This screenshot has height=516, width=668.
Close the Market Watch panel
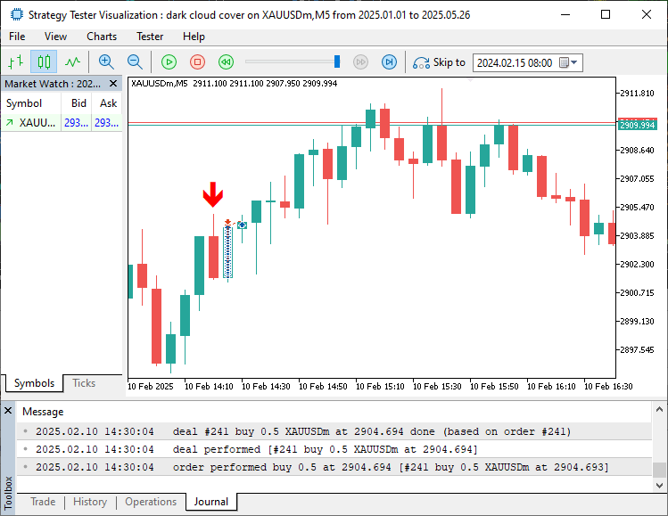[115, 84]
